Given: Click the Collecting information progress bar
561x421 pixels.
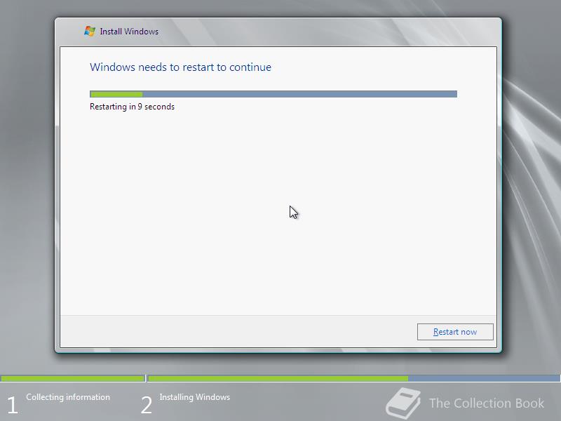Looking at the screenshot, I should (x=73, y=378).
